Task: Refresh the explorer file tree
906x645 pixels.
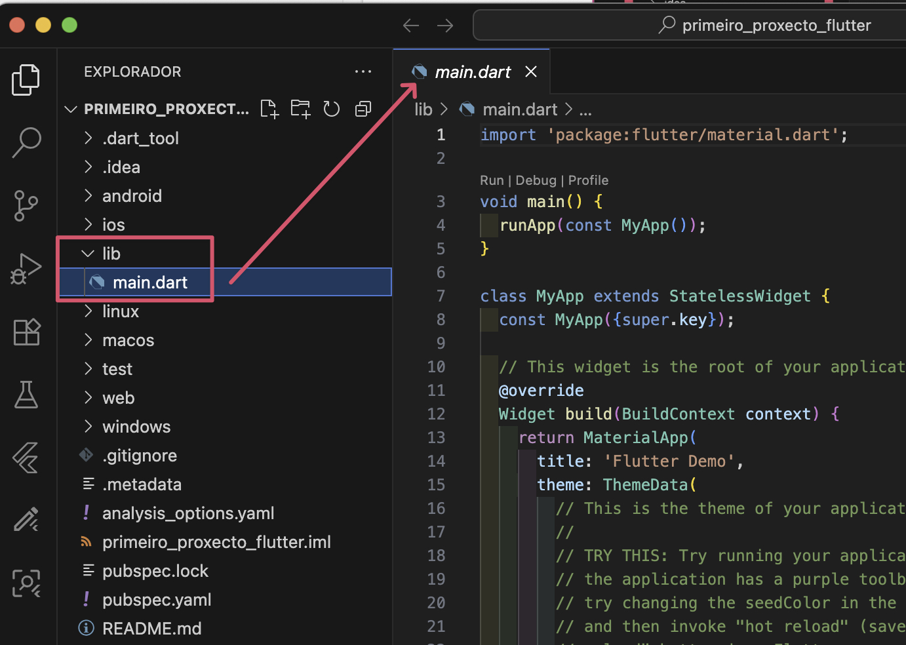Action: 332,109
